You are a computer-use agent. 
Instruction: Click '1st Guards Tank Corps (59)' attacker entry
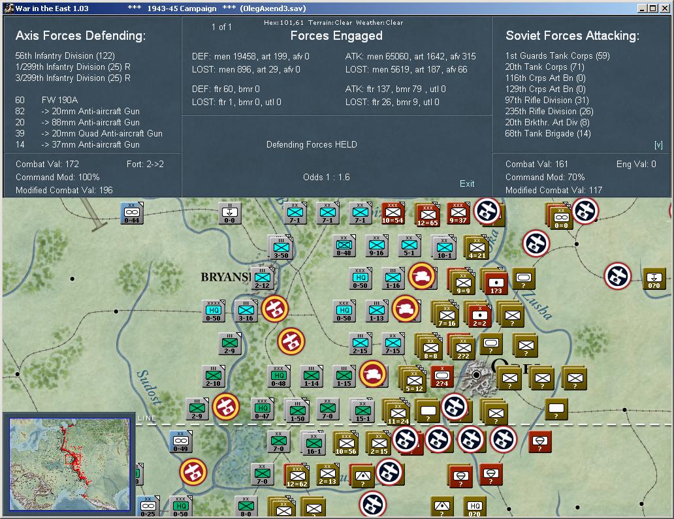558,56
